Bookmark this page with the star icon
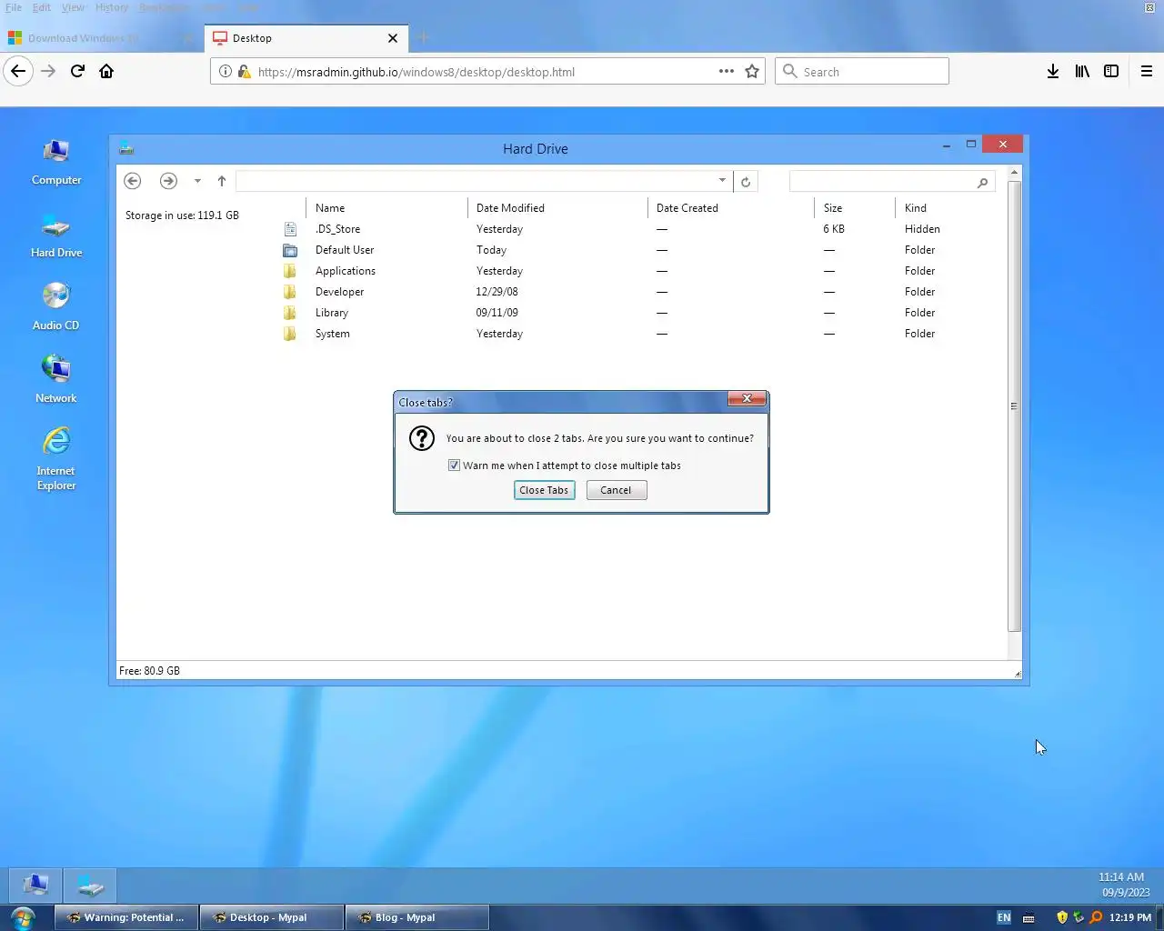Viewport: 1164px width, 931px height. pos(752,71)
